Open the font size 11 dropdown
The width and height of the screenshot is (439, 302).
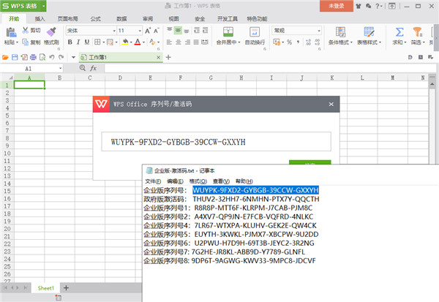coord(140,31)
